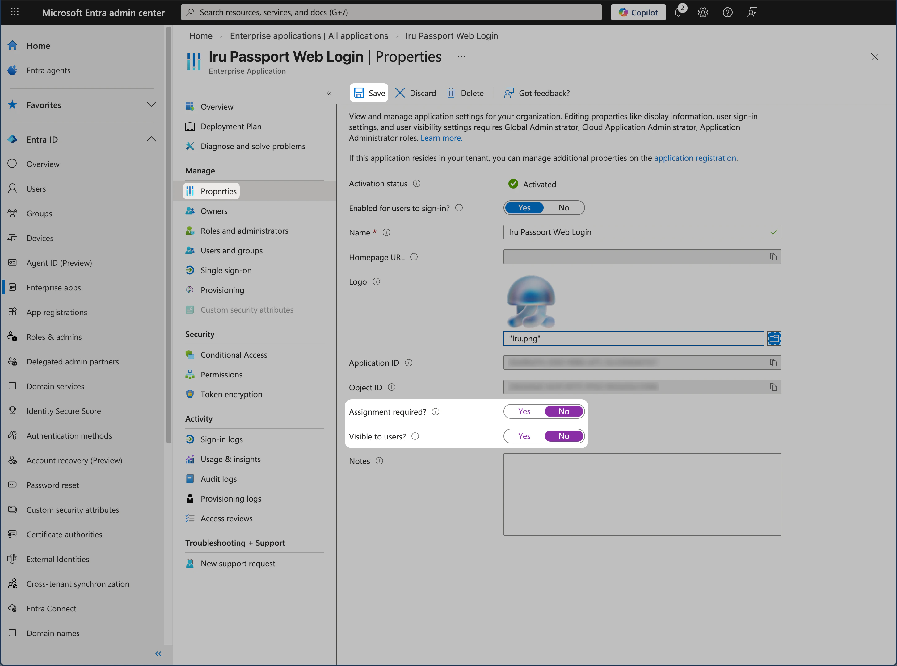The height and width of the screenshot is (666, 897).
Task: Expand the Favorites section
Action: click(151, 104)
